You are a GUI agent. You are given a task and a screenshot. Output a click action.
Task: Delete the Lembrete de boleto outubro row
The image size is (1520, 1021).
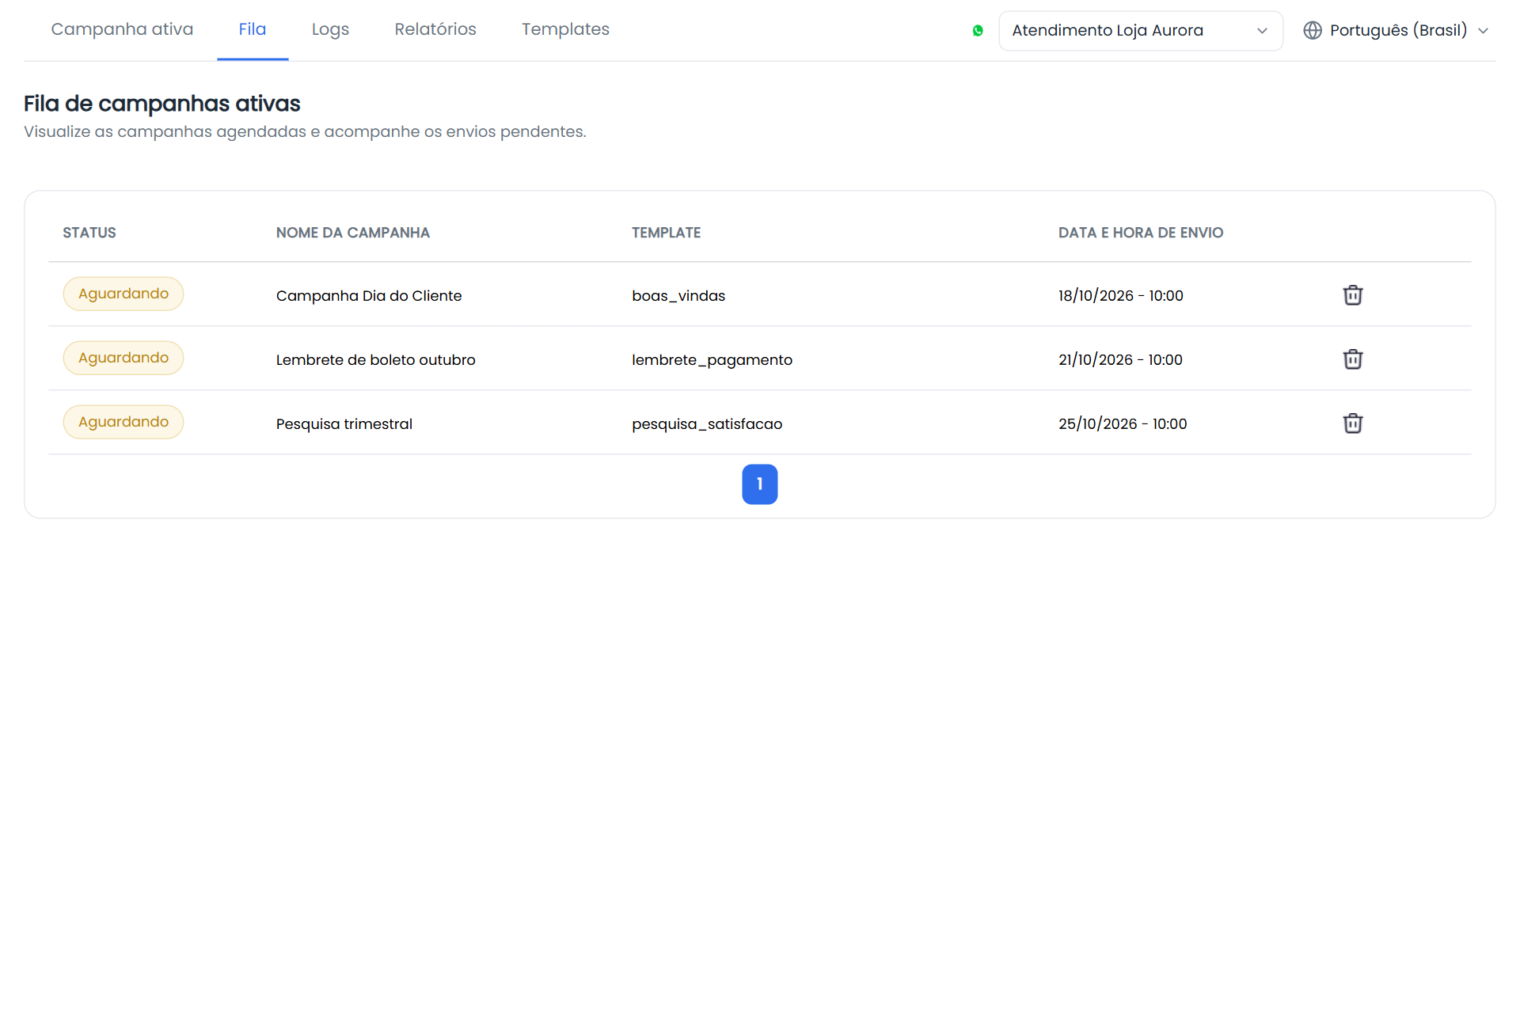tap(1352, 359)
